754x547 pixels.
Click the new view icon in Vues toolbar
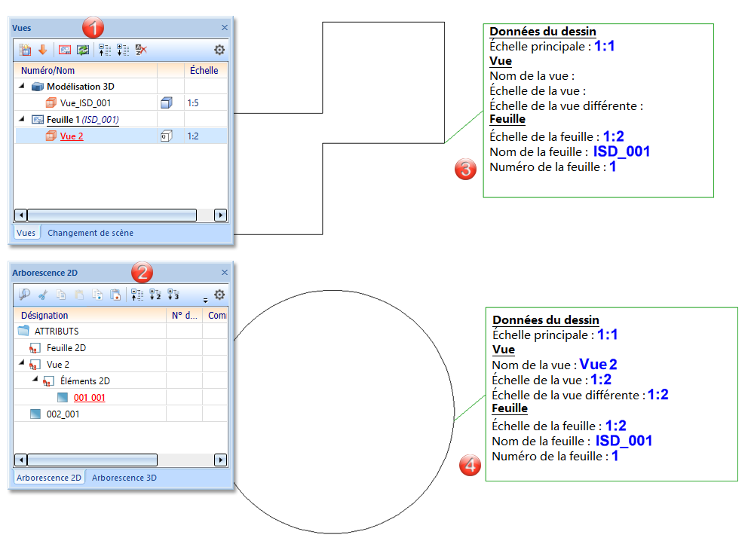pos(25,50)
